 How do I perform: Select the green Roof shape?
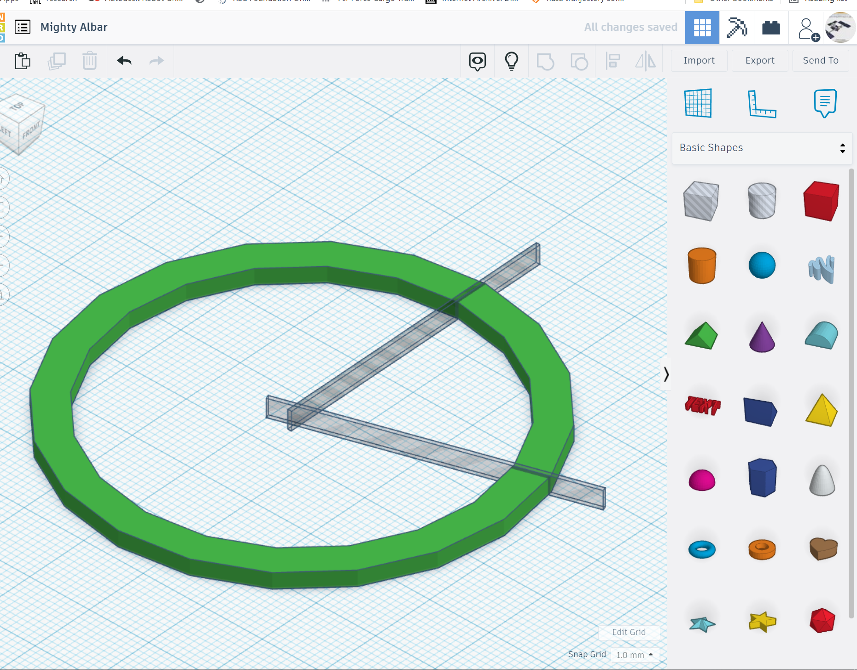(x=701, y=336)
